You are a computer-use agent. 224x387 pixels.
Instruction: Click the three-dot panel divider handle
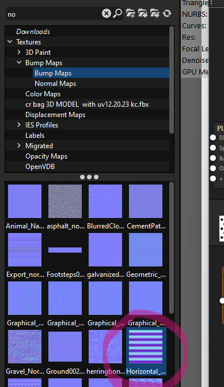(89, 177)
